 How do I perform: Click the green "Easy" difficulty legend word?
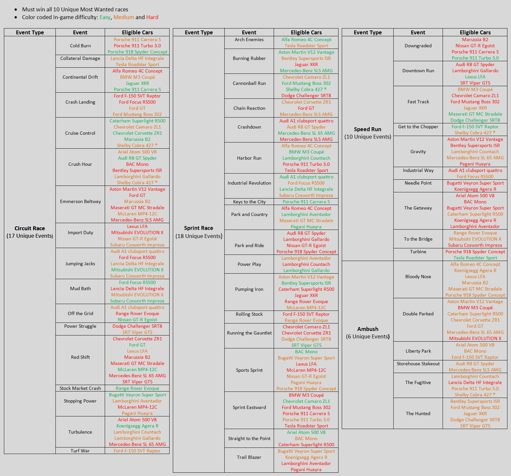point(105,17)
